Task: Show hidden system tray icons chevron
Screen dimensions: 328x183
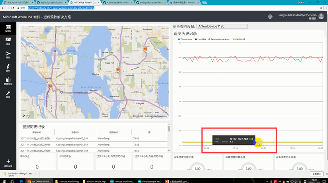Action: click(267, 181)
